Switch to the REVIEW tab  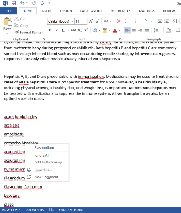169,11
